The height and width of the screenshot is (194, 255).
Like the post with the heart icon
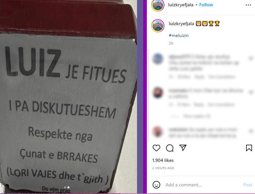[x=156, y=148]
